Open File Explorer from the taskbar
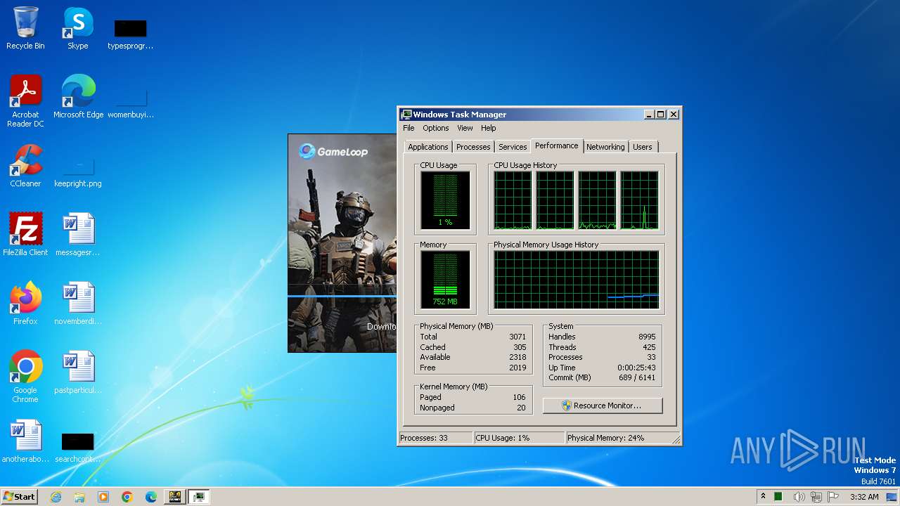The width and height of the screenshot is (900, 506). [x=79, y=497]
